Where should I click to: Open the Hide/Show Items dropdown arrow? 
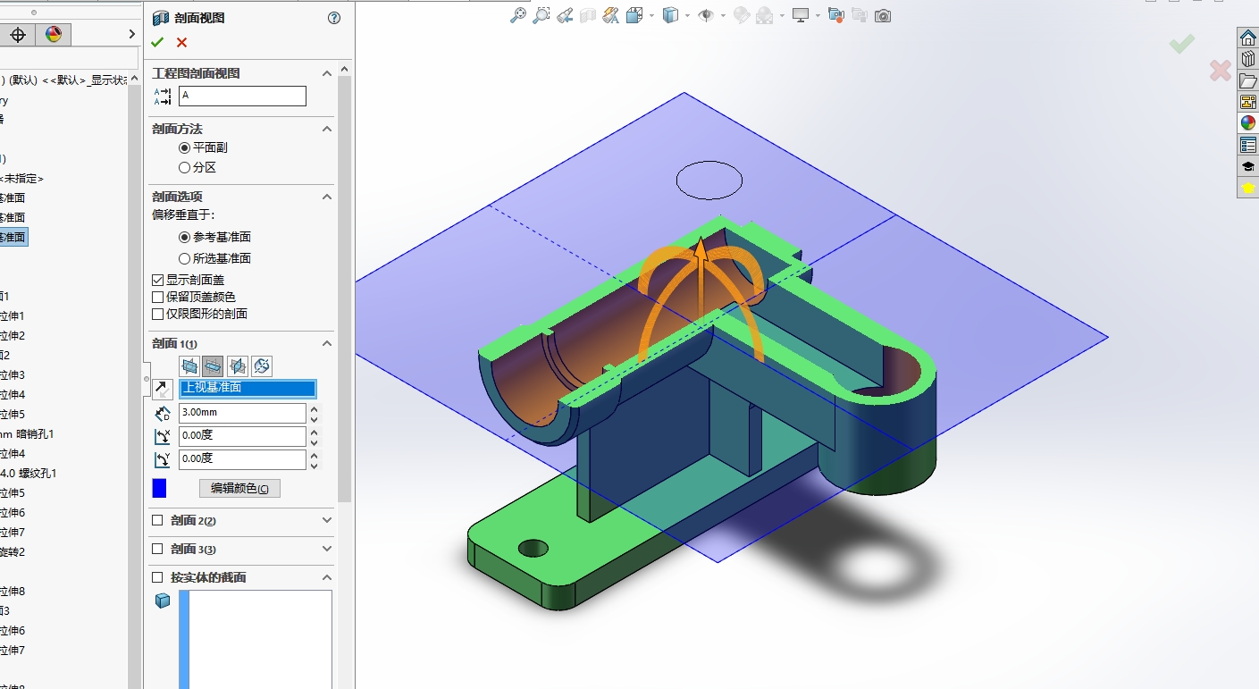[x=721, y=15]
